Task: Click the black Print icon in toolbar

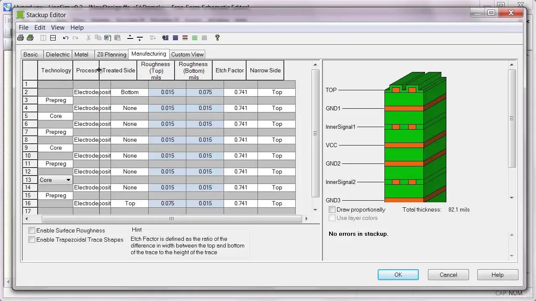Action: coord(20,38)
